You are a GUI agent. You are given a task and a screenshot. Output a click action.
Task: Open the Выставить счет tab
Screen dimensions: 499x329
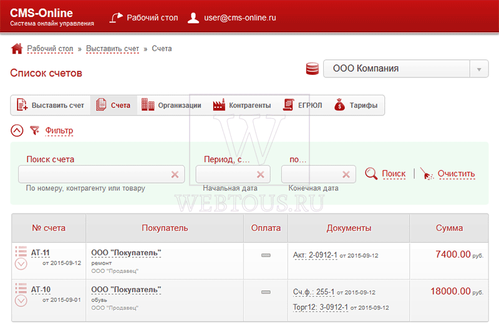coord(51,105)
